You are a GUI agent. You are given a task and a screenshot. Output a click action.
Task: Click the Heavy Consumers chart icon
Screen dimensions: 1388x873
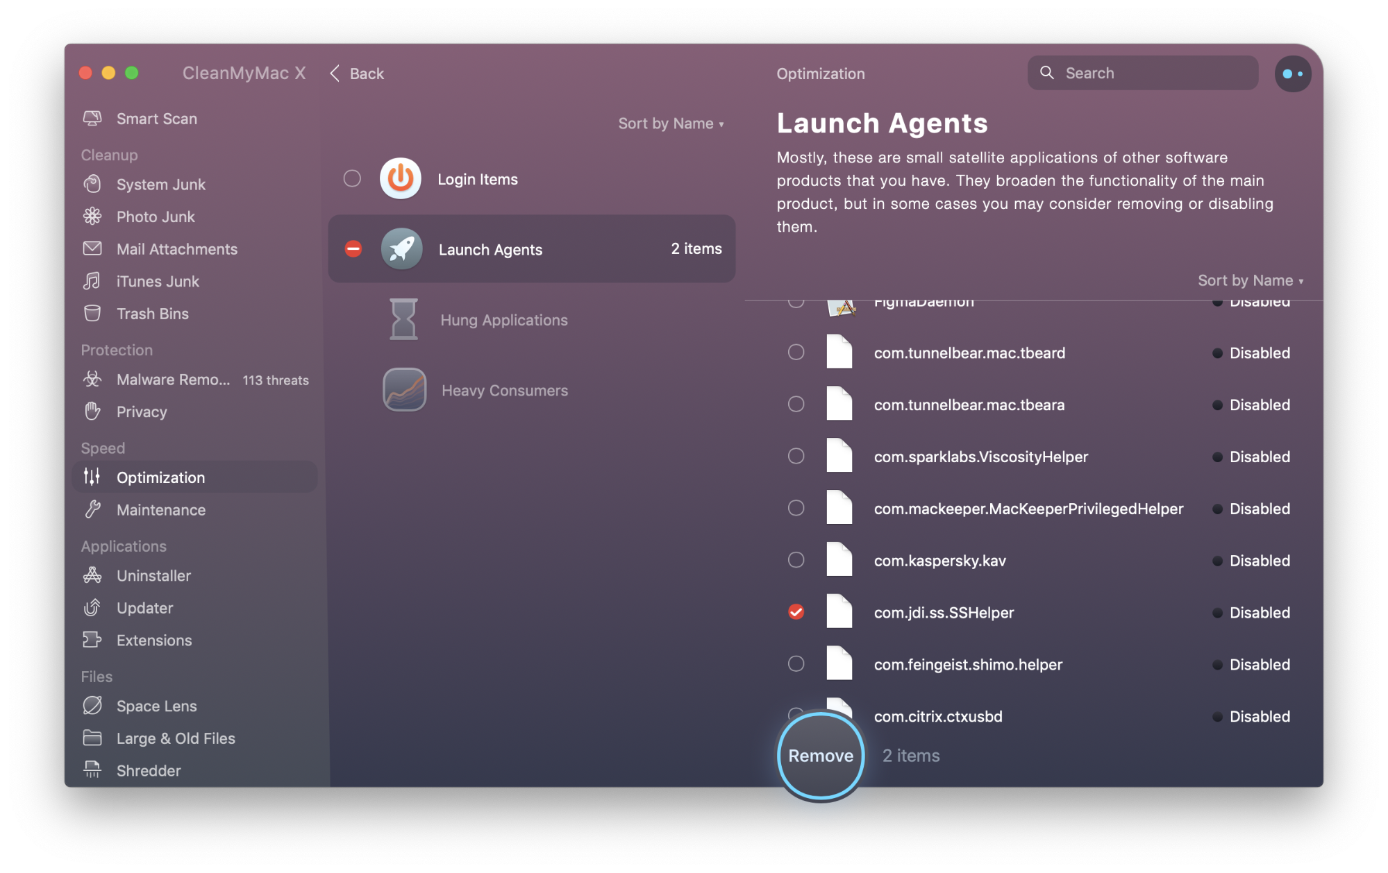(405, 390)
